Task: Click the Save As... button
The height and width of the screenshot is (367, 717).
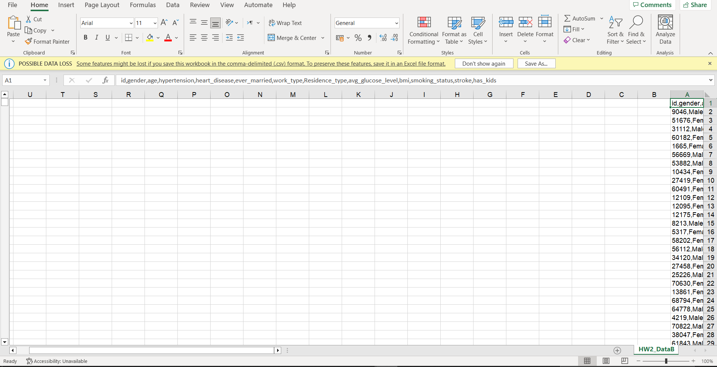Action: click(x=536, y=64)
